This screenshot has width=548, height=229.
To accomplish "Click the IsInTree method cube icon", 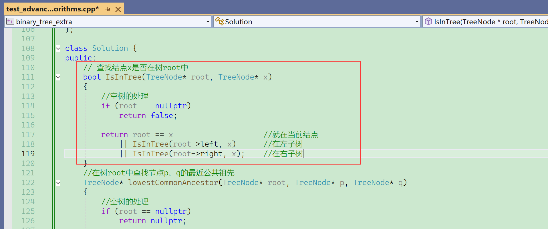I will (428, 21).
